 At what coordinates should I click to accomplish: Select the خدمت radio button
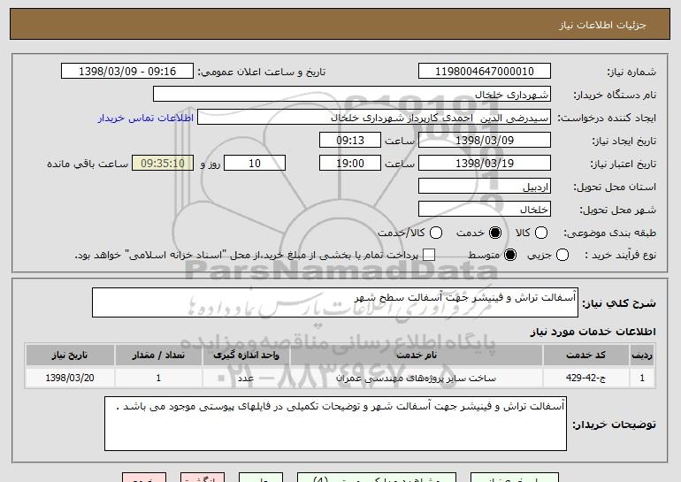coord(495,233)
